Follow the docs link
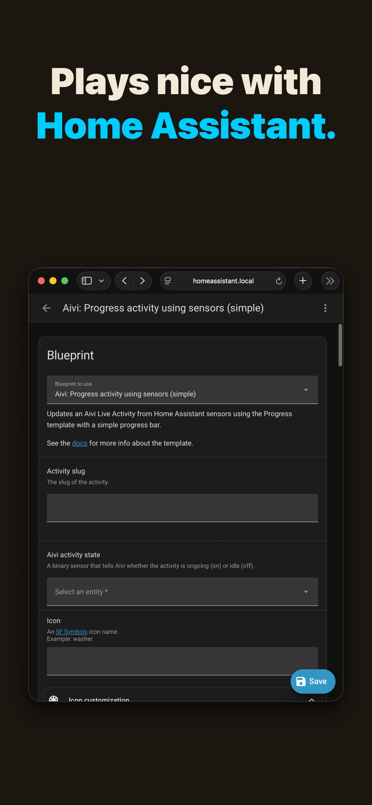Viewport: 372px width, 805px height. [x=80, y=443]
